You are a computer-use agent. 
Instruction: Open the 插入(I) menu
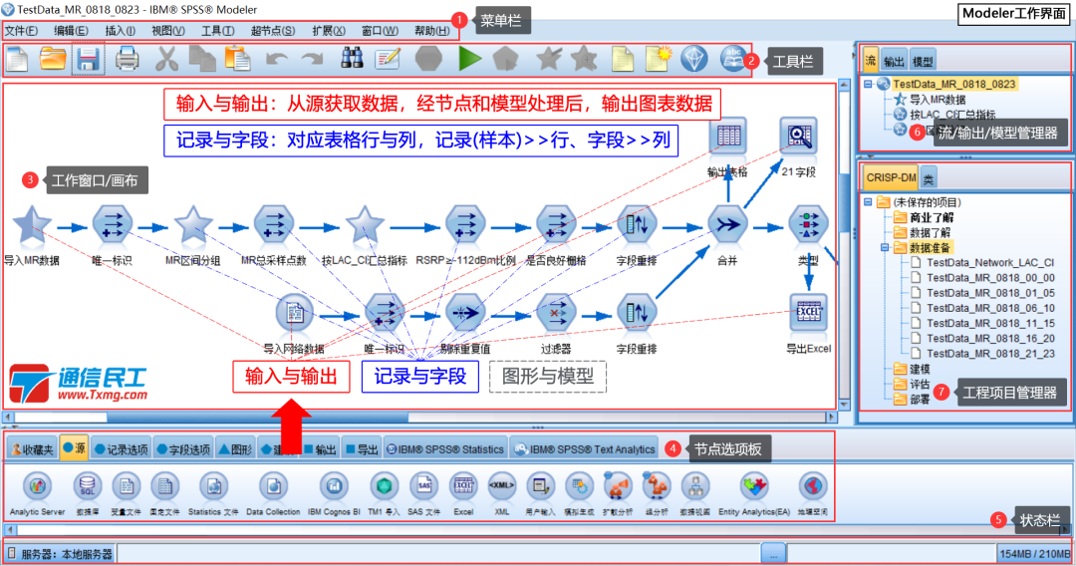(x=121, y=31)
